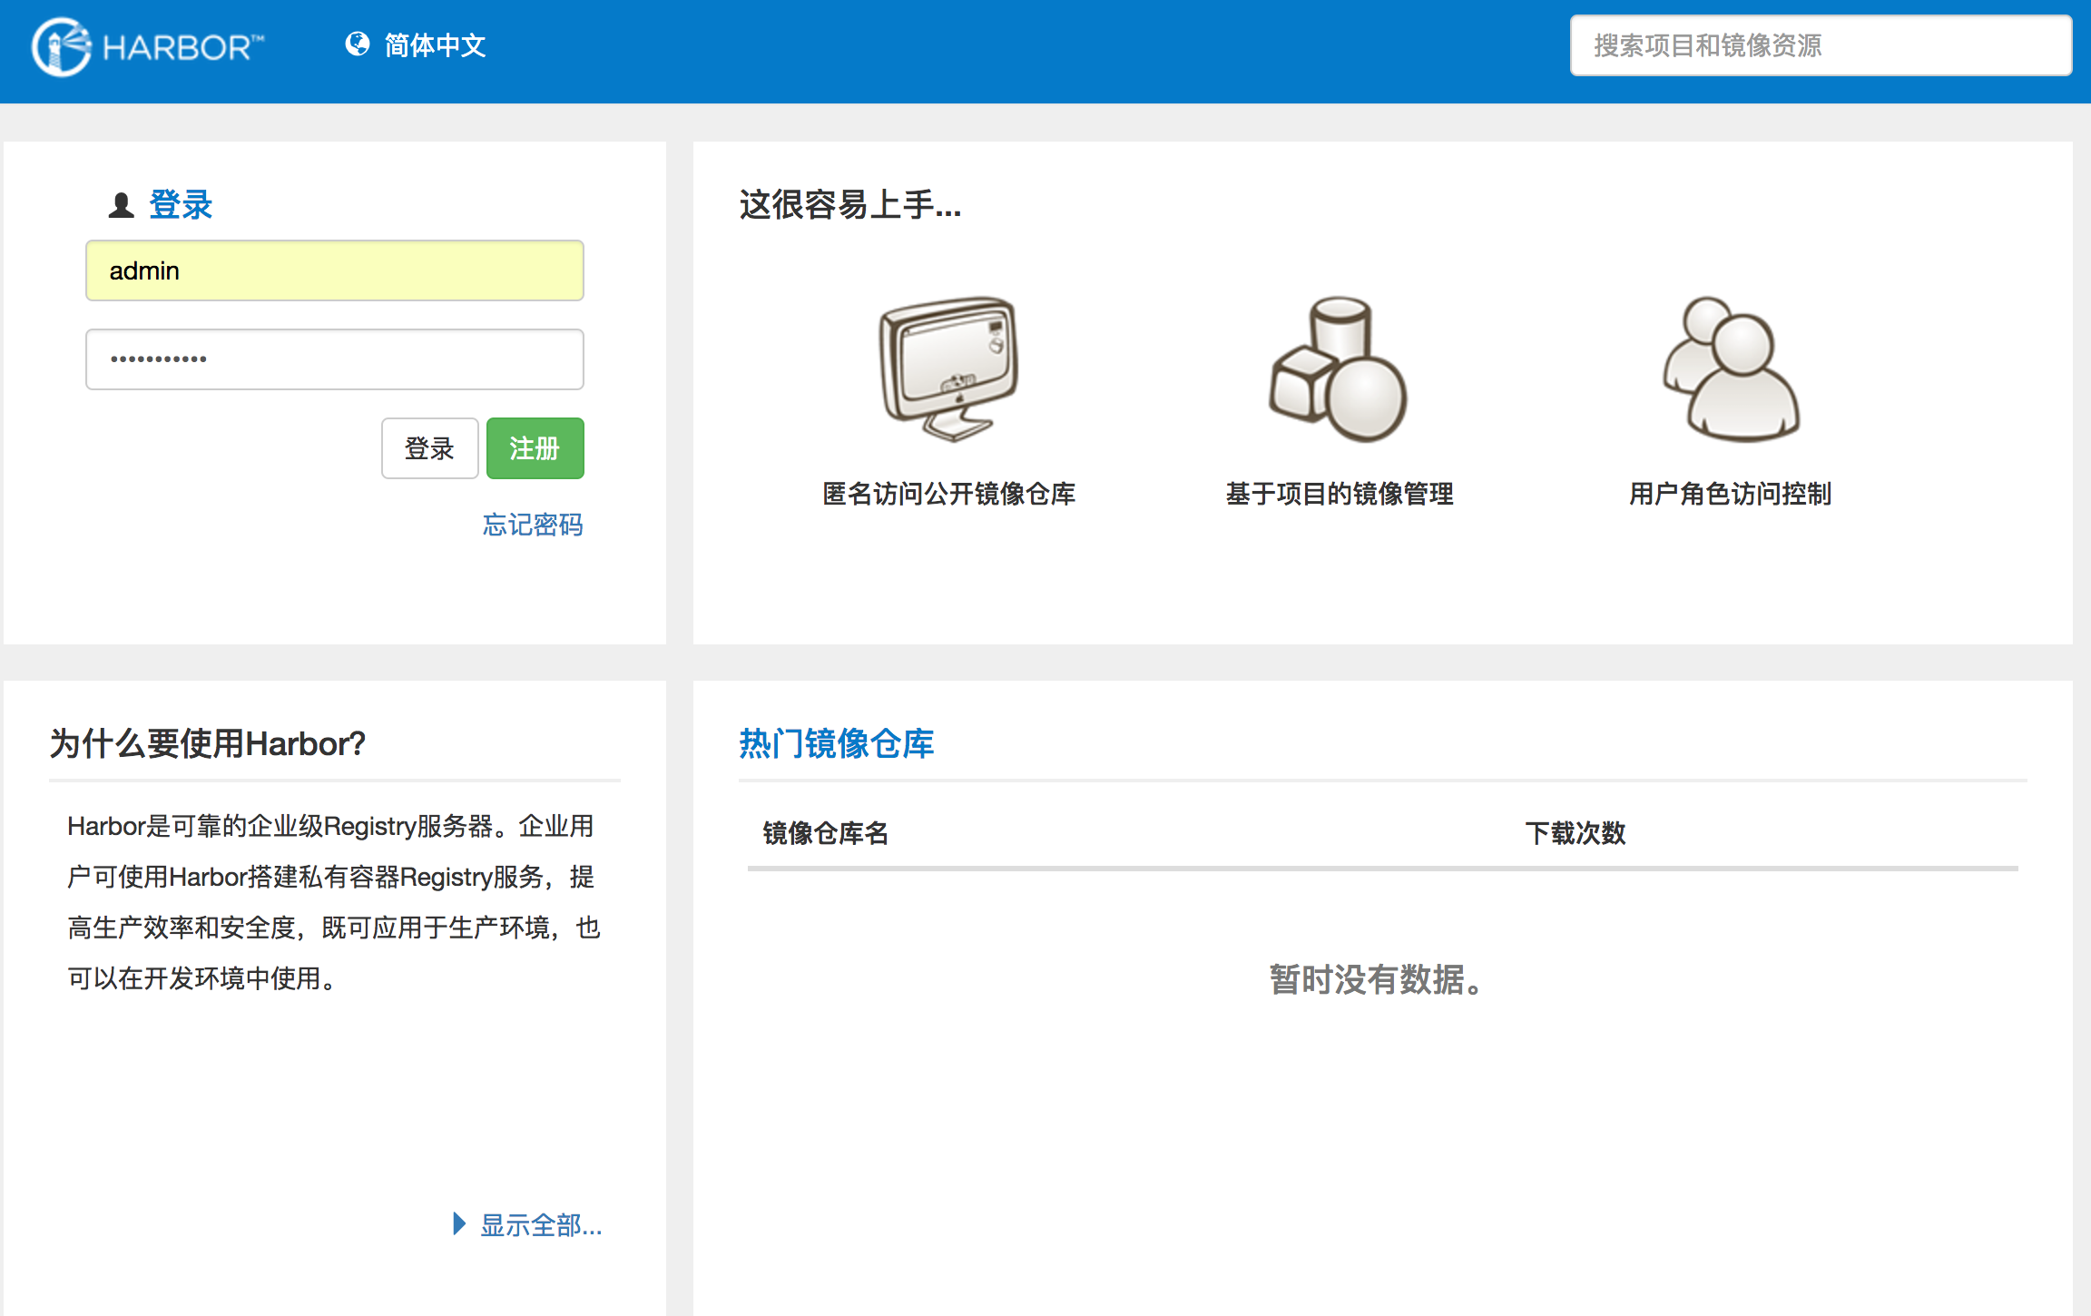Click the 镜像仓库名 column header
Image resolution: width=2091 pixels, height=1316 pixels.
[x=825, y=833]
